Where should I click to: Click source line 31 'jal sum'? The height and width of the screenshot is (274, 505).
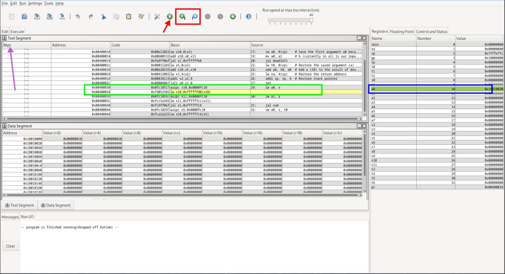[306, 105]
